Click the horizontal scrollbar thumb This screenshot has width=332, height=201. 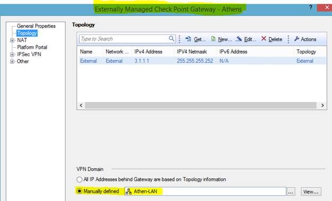[201, 105]
